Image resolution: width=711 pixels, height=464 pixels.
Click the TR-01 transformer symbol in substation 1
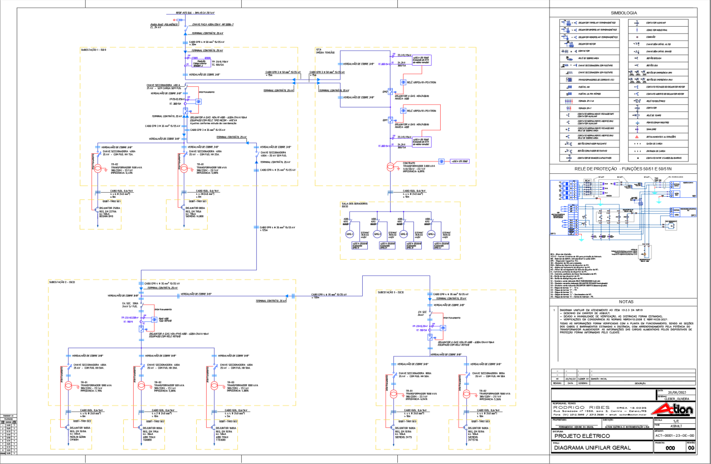tap(184, 169)
